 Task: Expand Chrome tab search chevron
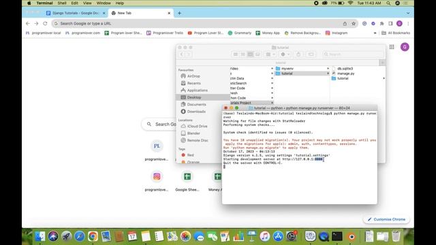point(408,13)
